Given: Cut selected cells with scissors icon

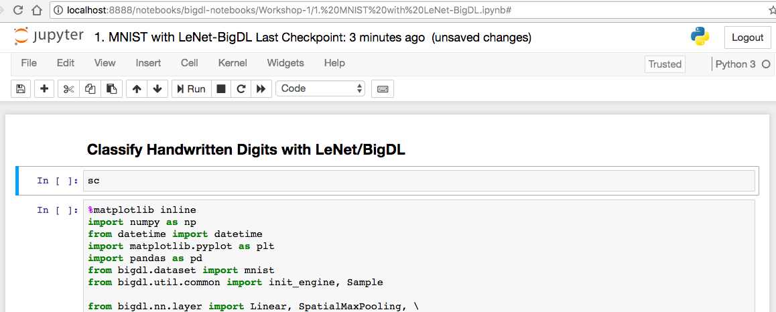Looking at the screenshot, I should (68, 89).
